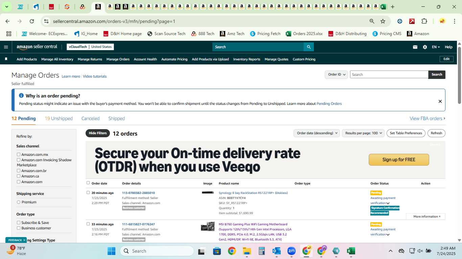462x259 pixels.
Task: Open the browser extensions puzzle icon
Action: (424, 21)
